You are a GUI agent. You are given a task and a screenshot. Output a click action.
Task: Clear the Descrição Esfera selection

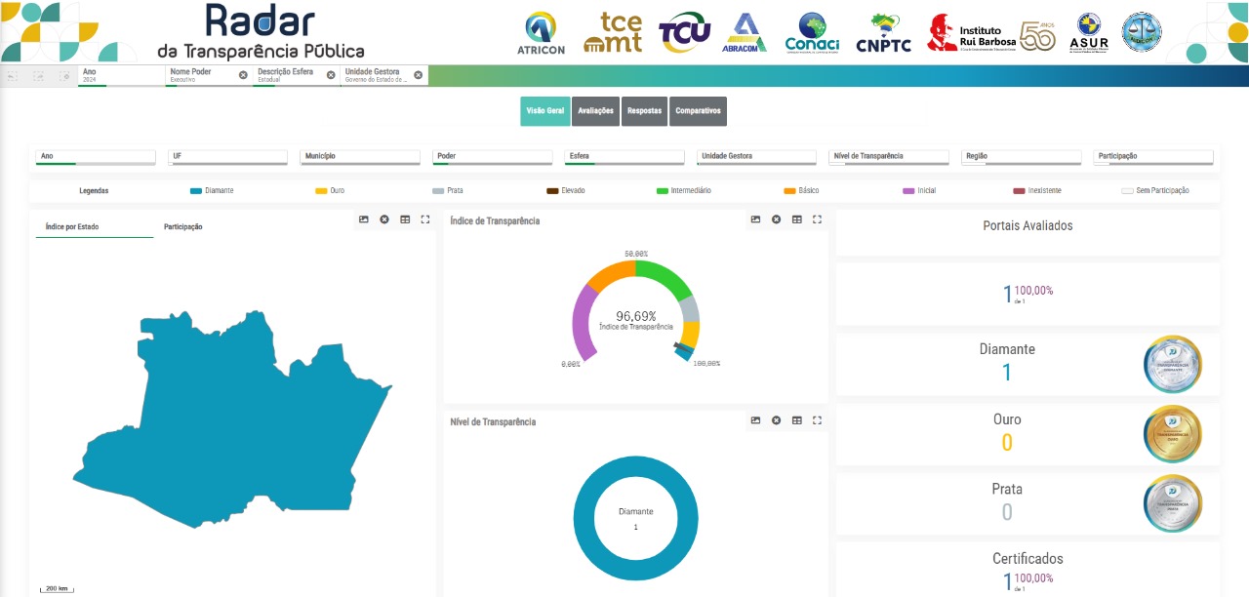coord(331,75)
